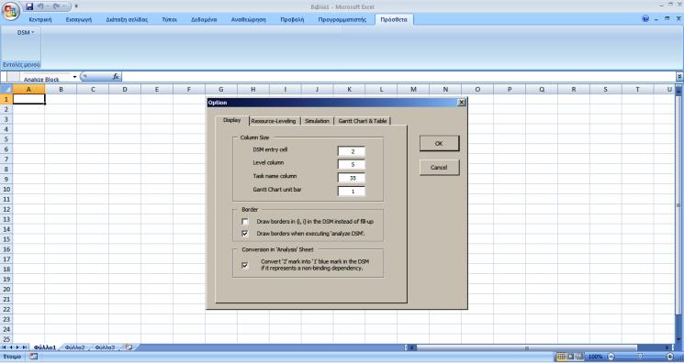The height and width of the screenshot is (363, 684).
Task: Click the DSM entry cell size field
Action: coord(352,151)
